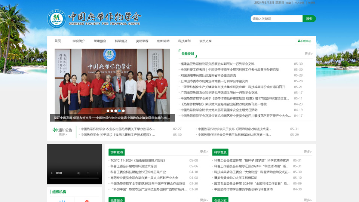
Task: Click the 下载中心 download icon button
Action: click(x=304, y=41)
